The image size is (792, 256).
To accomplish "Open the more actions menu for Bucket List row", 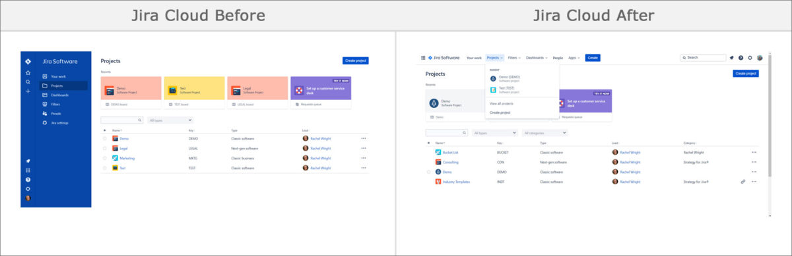I will coord(754,152).
